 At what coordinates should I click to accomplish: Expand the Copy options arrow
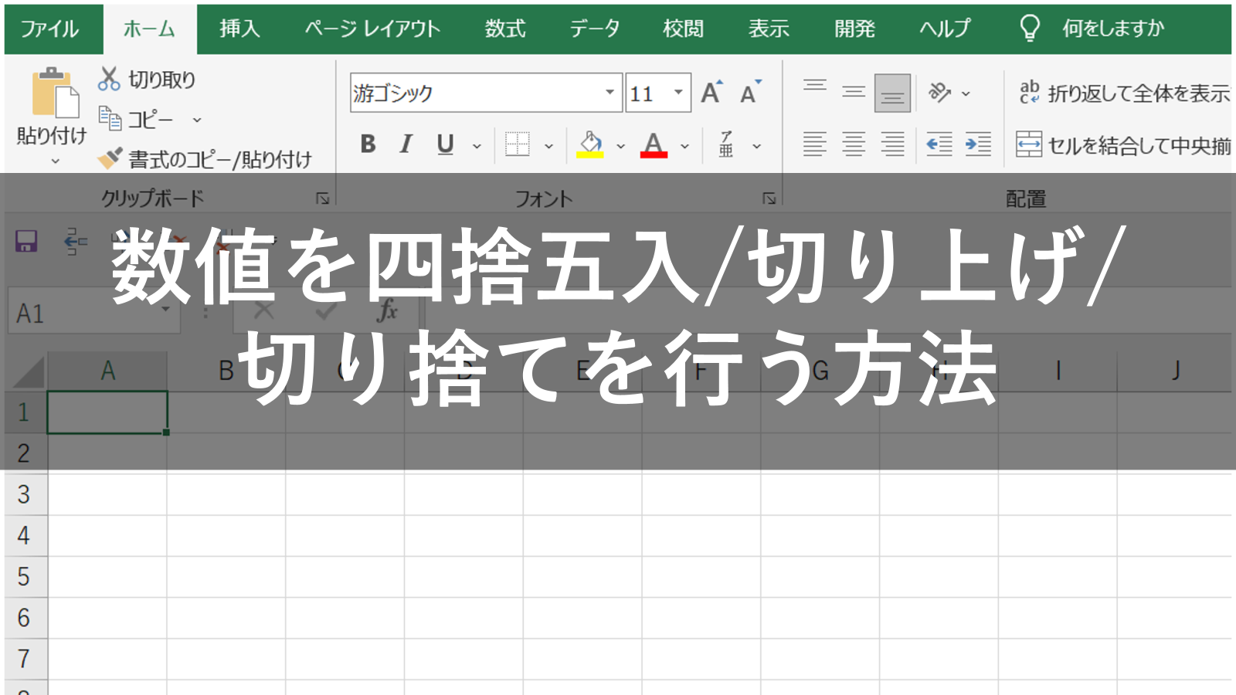(x=197, y=120)
